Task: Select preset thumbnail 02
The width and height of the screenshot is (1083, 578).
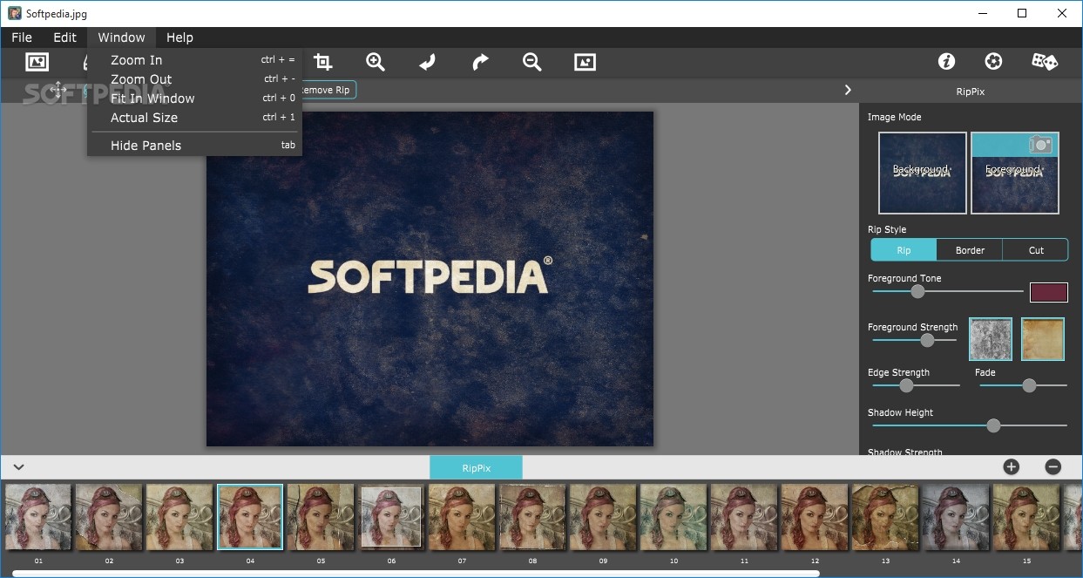Action: 109,517
